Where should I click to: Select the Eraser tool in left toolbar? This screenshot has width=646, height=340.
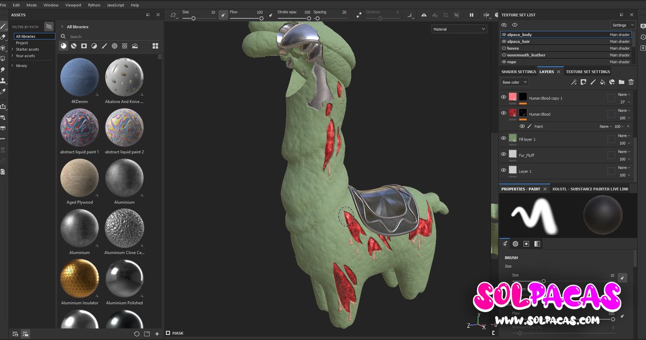(x=3, y=37)
